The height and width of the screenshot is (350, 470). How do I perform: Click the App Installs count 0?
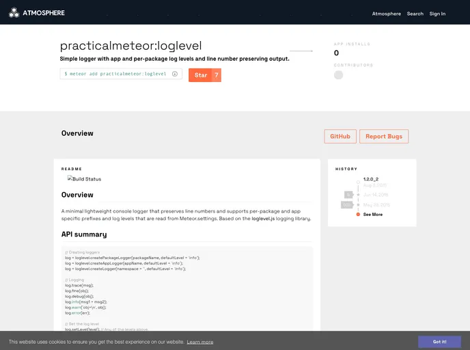[x=336, y=53]
